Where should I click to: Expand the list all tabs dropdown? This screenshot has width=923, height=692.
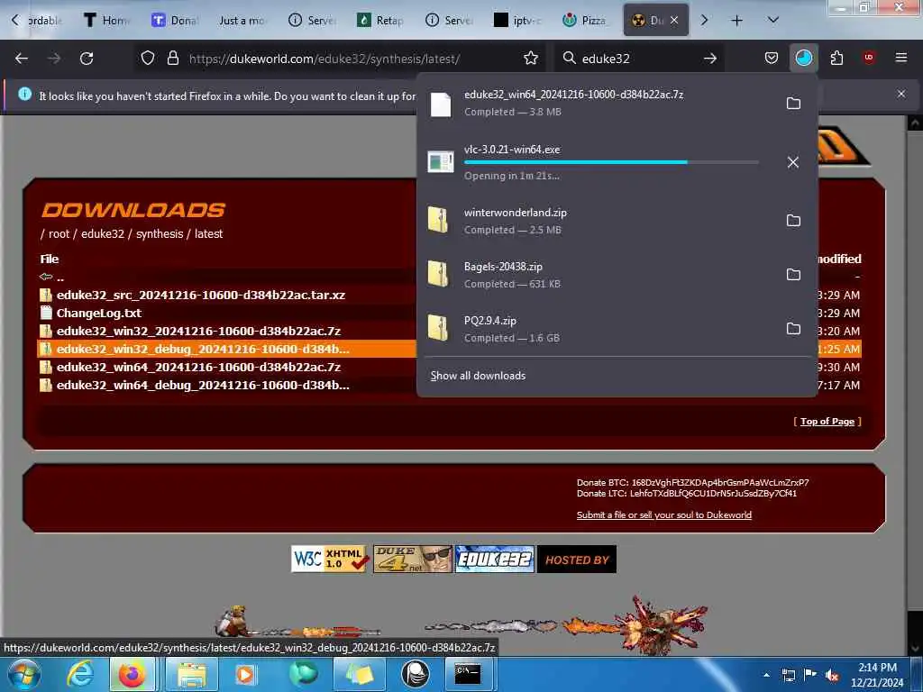point(772,20)
